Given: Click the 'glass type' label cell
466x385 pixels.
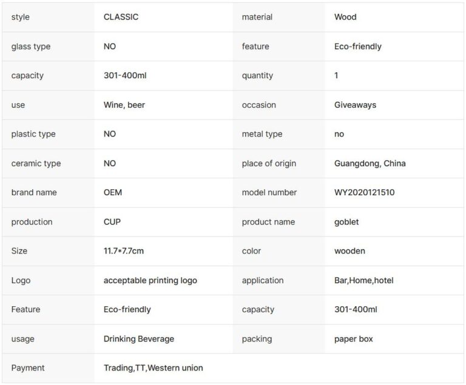Looking at the screenshot, I should 30,47.
